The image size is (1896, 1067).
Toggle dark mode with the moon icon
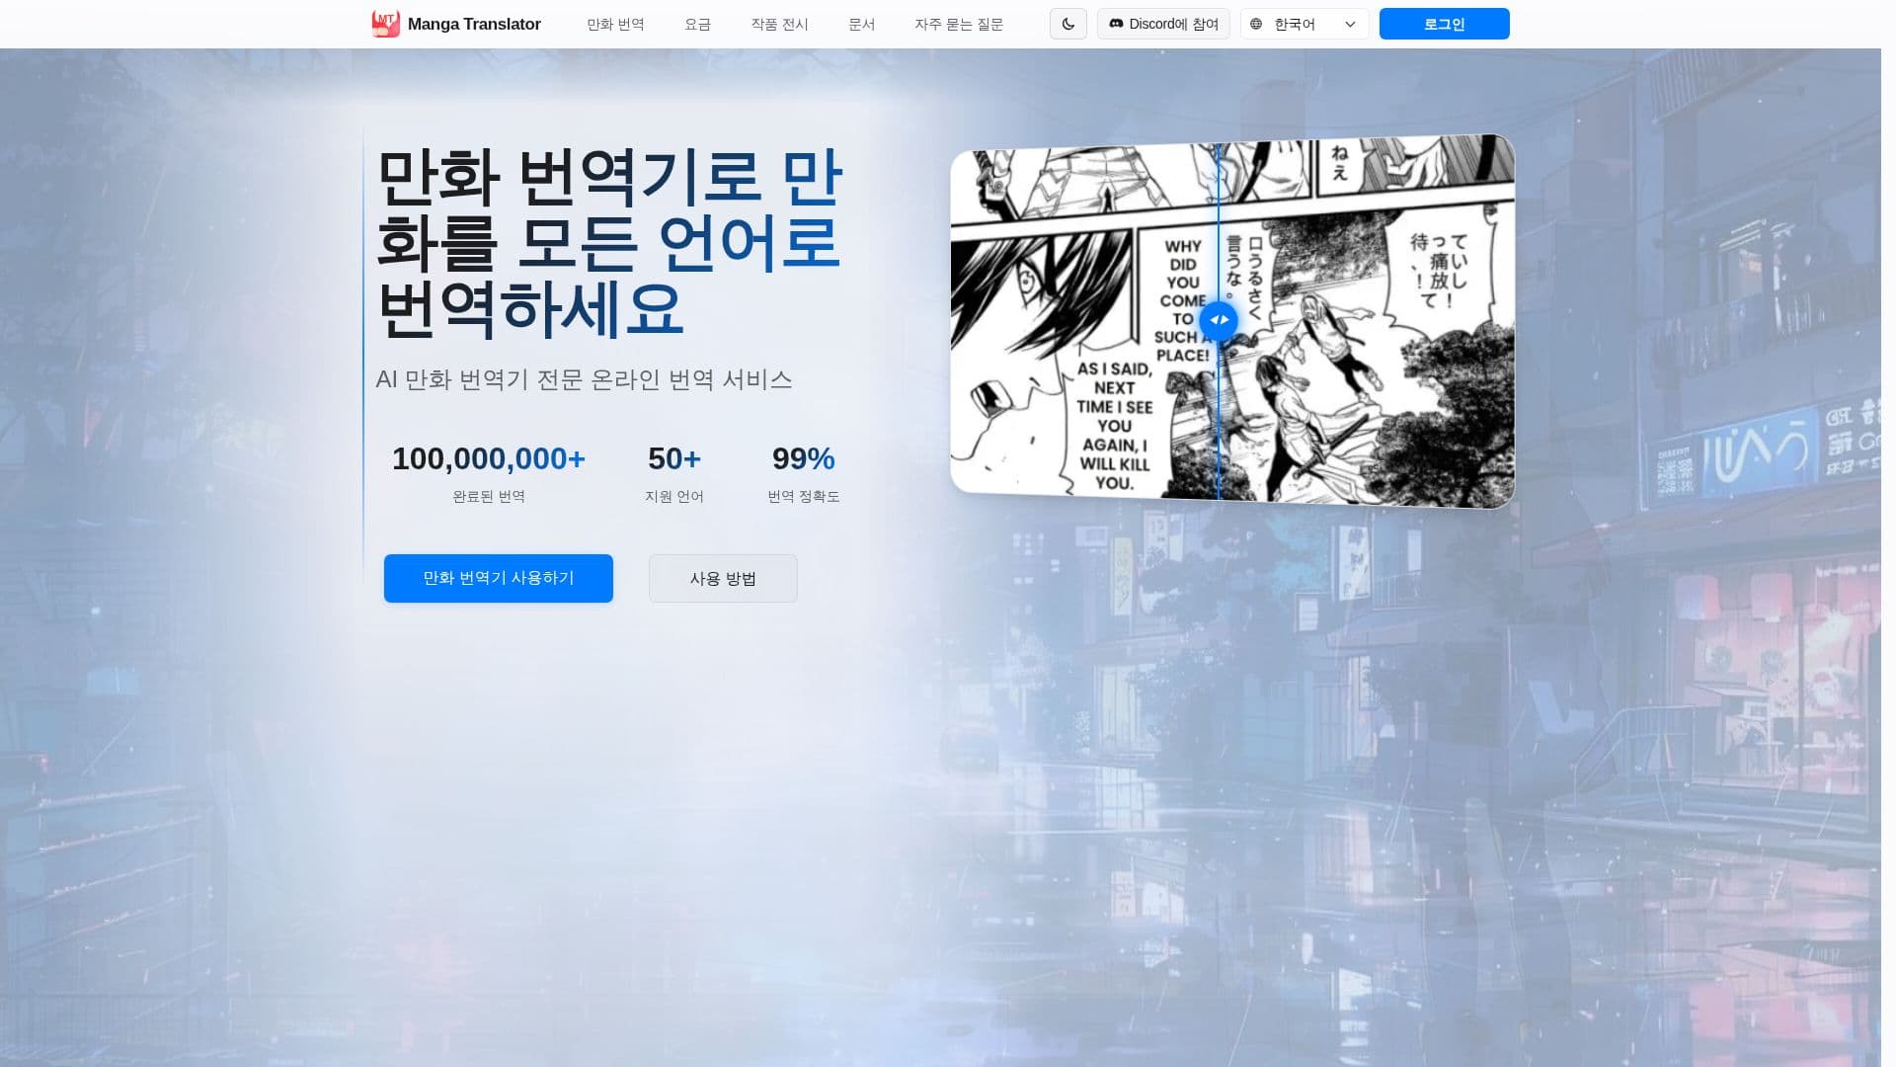click(x=1068, y=24)
